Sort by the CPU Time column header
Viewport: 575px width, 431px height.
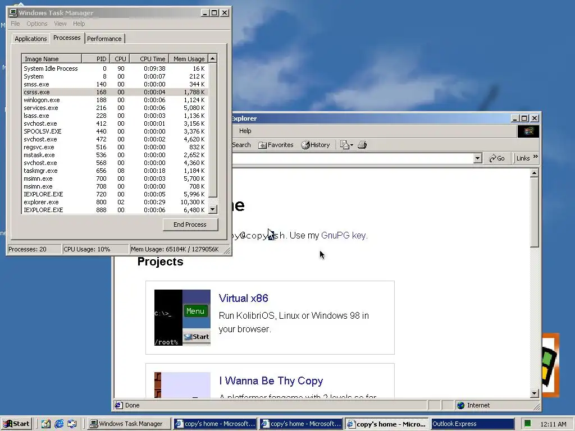pos(149,58)
